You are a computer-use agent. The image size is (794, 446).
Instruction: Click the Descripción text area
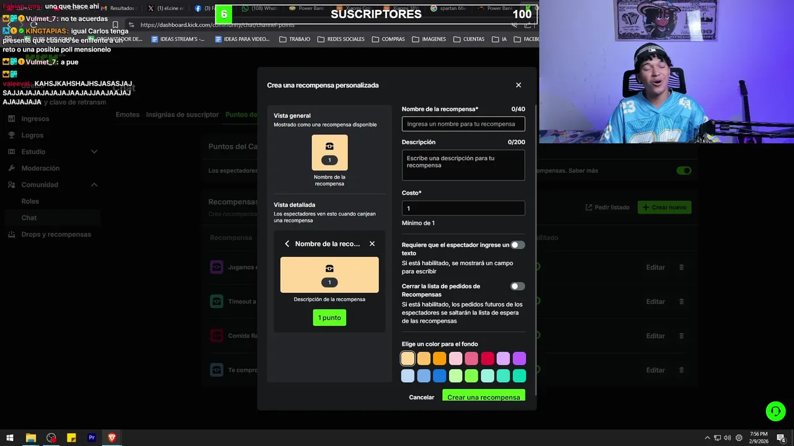tap(463, 165)
